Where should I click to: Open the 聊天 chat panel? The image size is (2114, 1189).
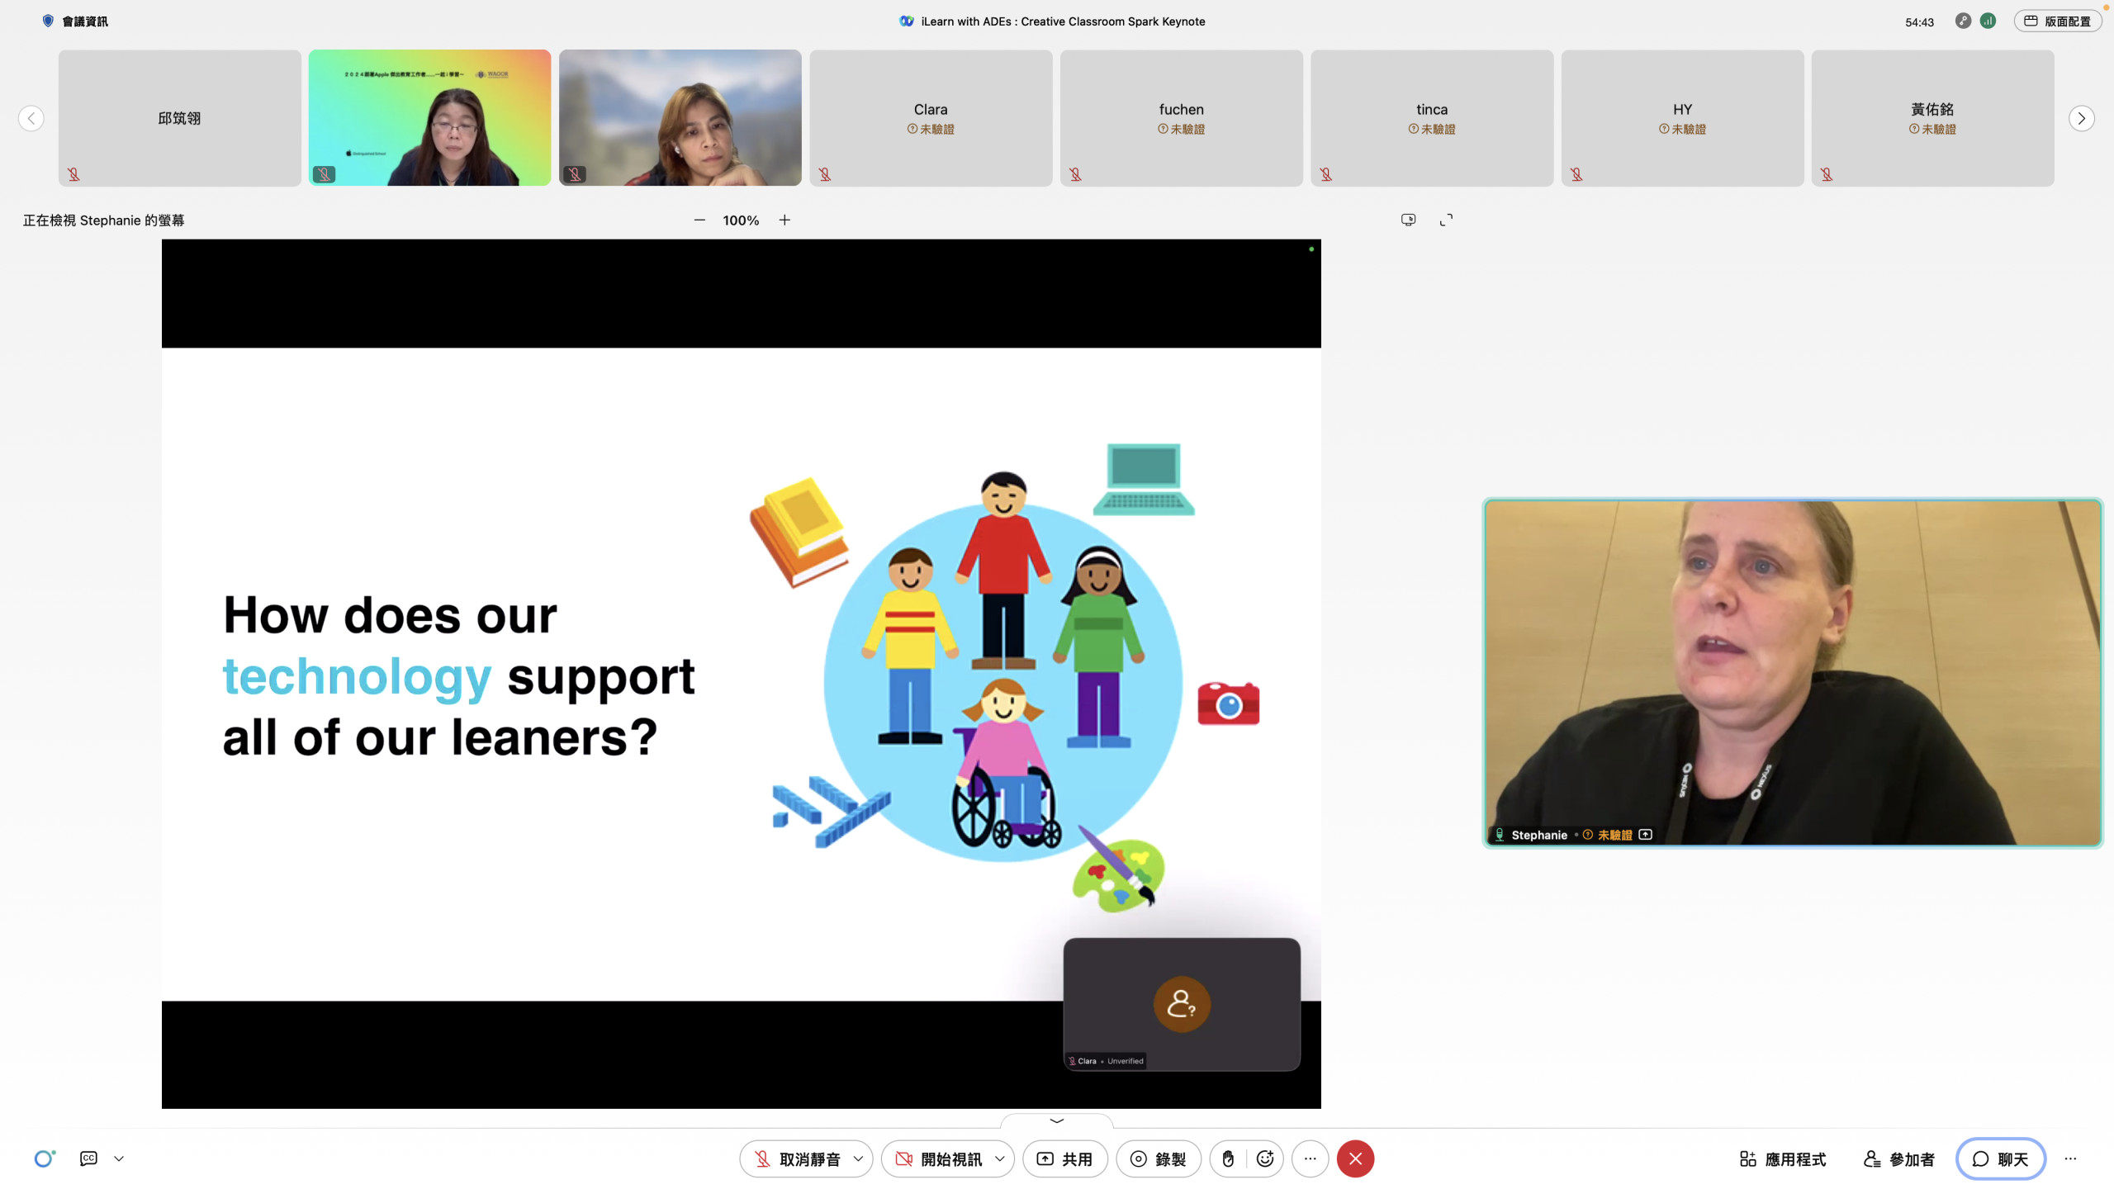click(2000, 1158)
